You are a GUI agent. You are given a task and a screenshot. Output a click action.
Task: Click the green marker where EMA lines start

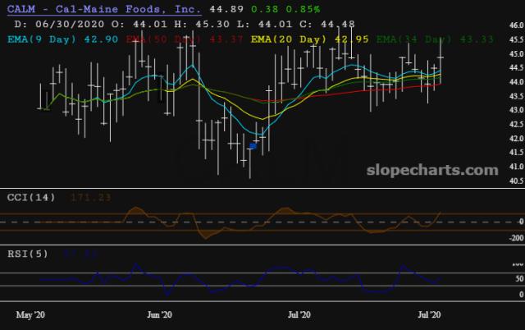(x=46, y=107)
